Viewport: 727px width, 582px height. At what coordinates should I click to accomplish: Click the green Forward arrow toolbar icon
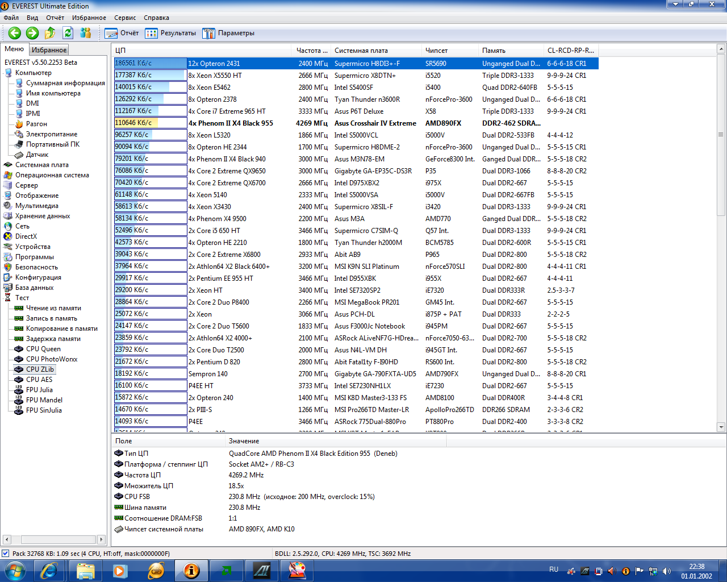click(32, 33)
